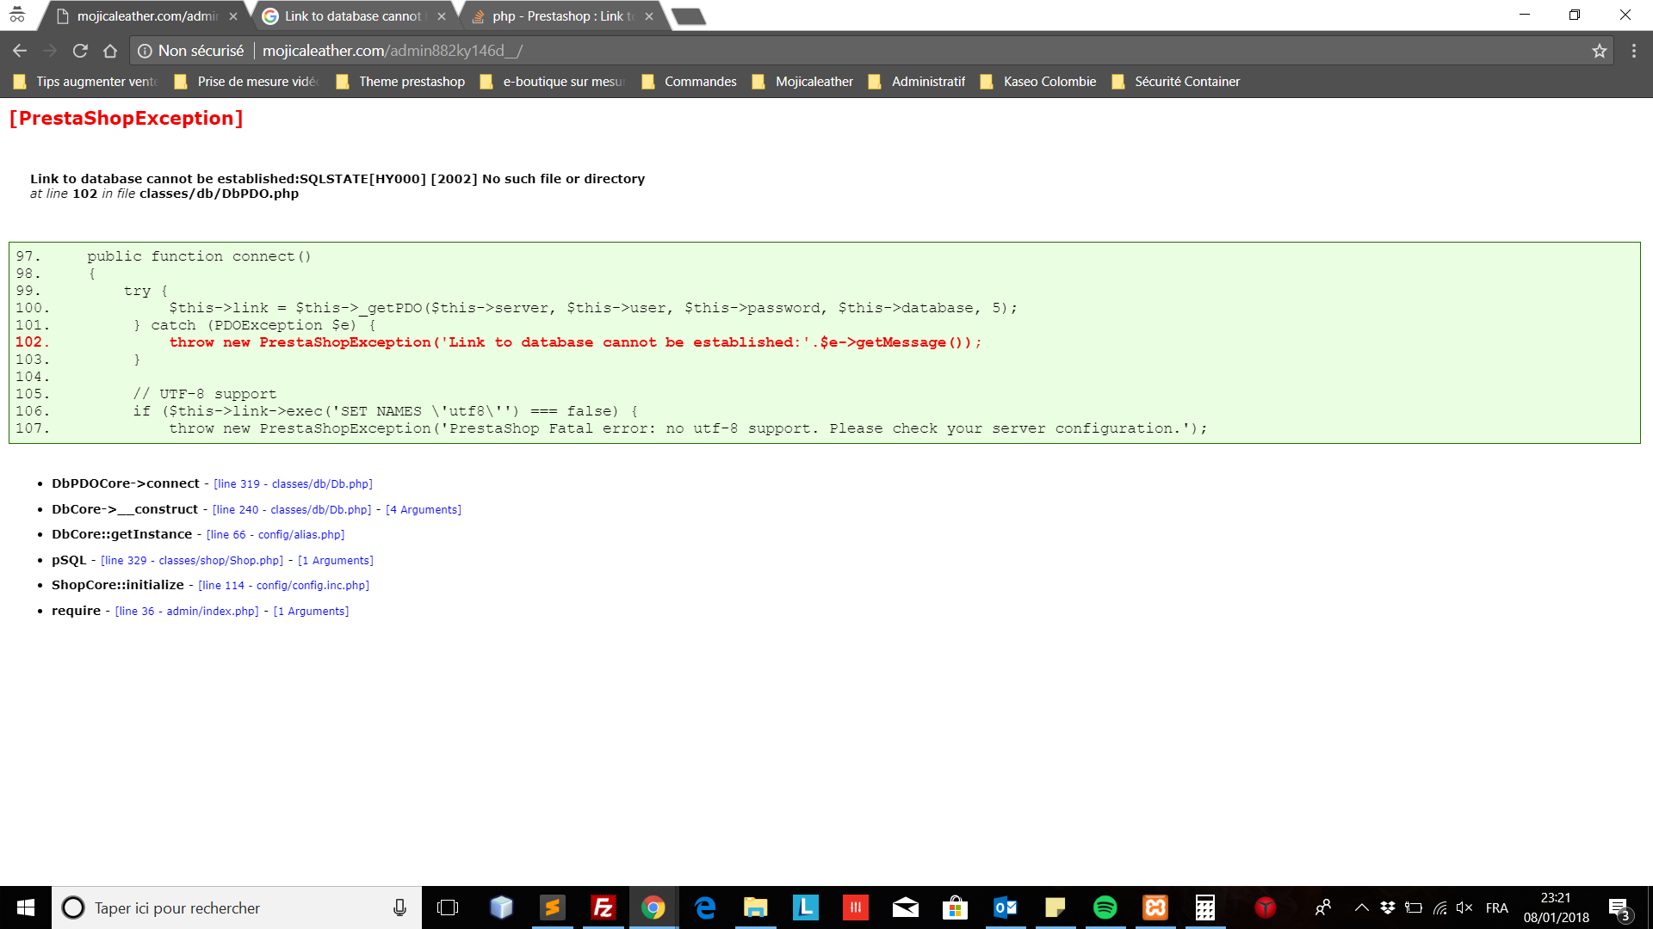Expand the 1 Arguments for pSQL
The width and height of the screenshot is (1653, 929).
point(336,561)
